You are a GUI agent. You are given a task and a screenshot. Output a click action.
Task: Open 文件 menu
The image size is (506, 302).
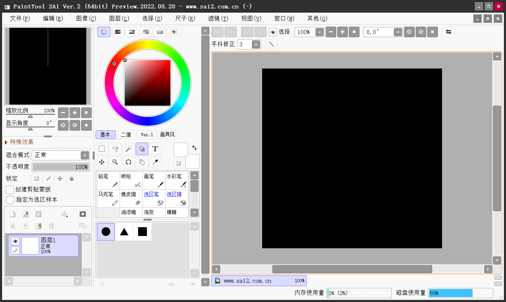tap(20, 18)
